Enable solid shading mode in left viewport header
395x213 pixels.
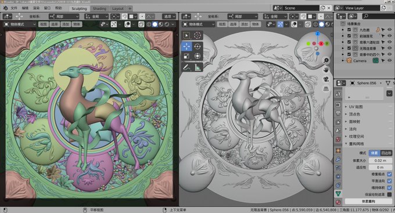pyautogui.click(x=155, y=24)
